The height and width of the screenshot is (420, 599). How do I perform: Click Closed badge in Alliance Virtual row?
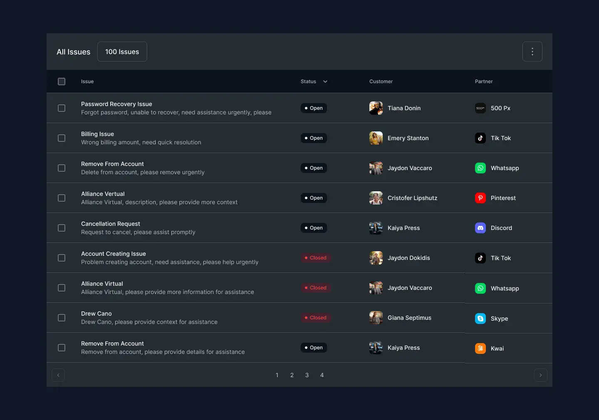click(316, 288)
